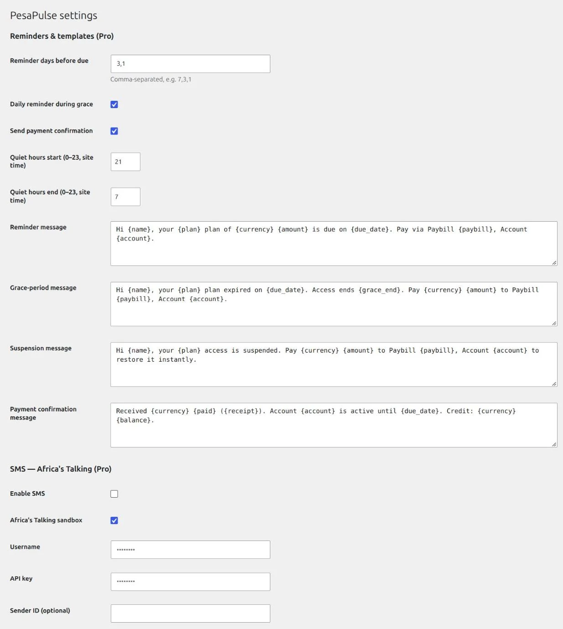Click 'SMS — Africa's Talking (Pro)' heading
563x629 pixels.
pos(61,469)
